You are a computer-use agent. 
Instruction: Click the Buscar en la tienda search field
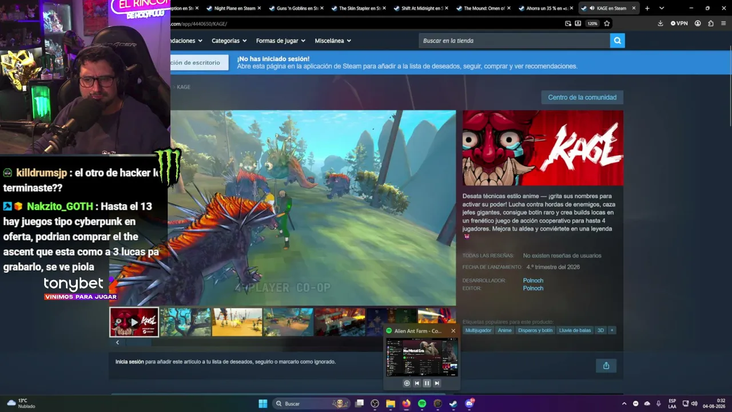[515, 41]
